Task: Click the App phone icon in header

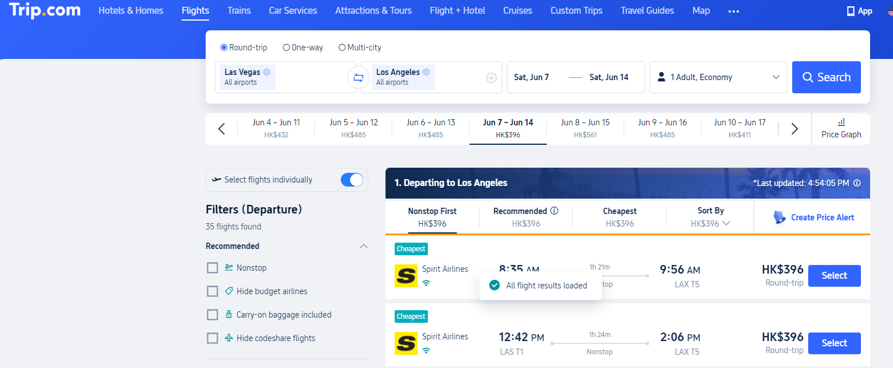Action: coord(851,11)
